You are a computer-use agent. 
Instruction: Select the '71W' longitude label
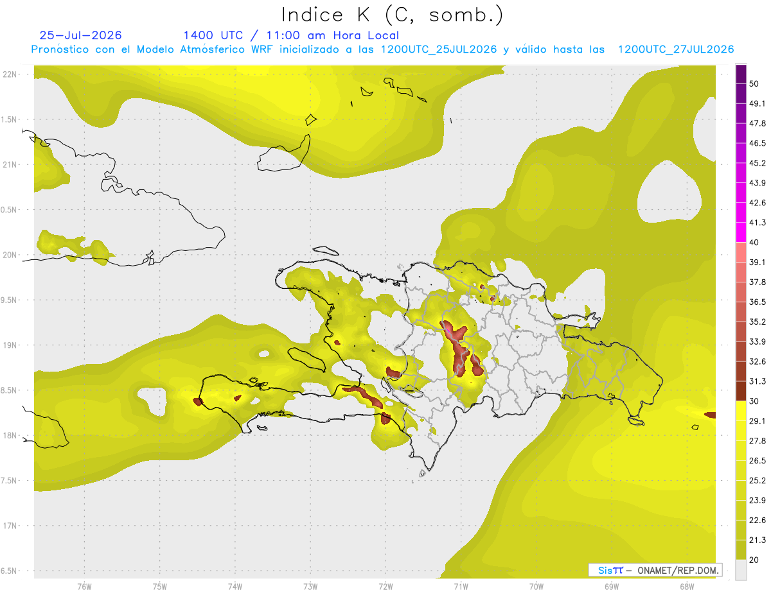click(461, 587)
